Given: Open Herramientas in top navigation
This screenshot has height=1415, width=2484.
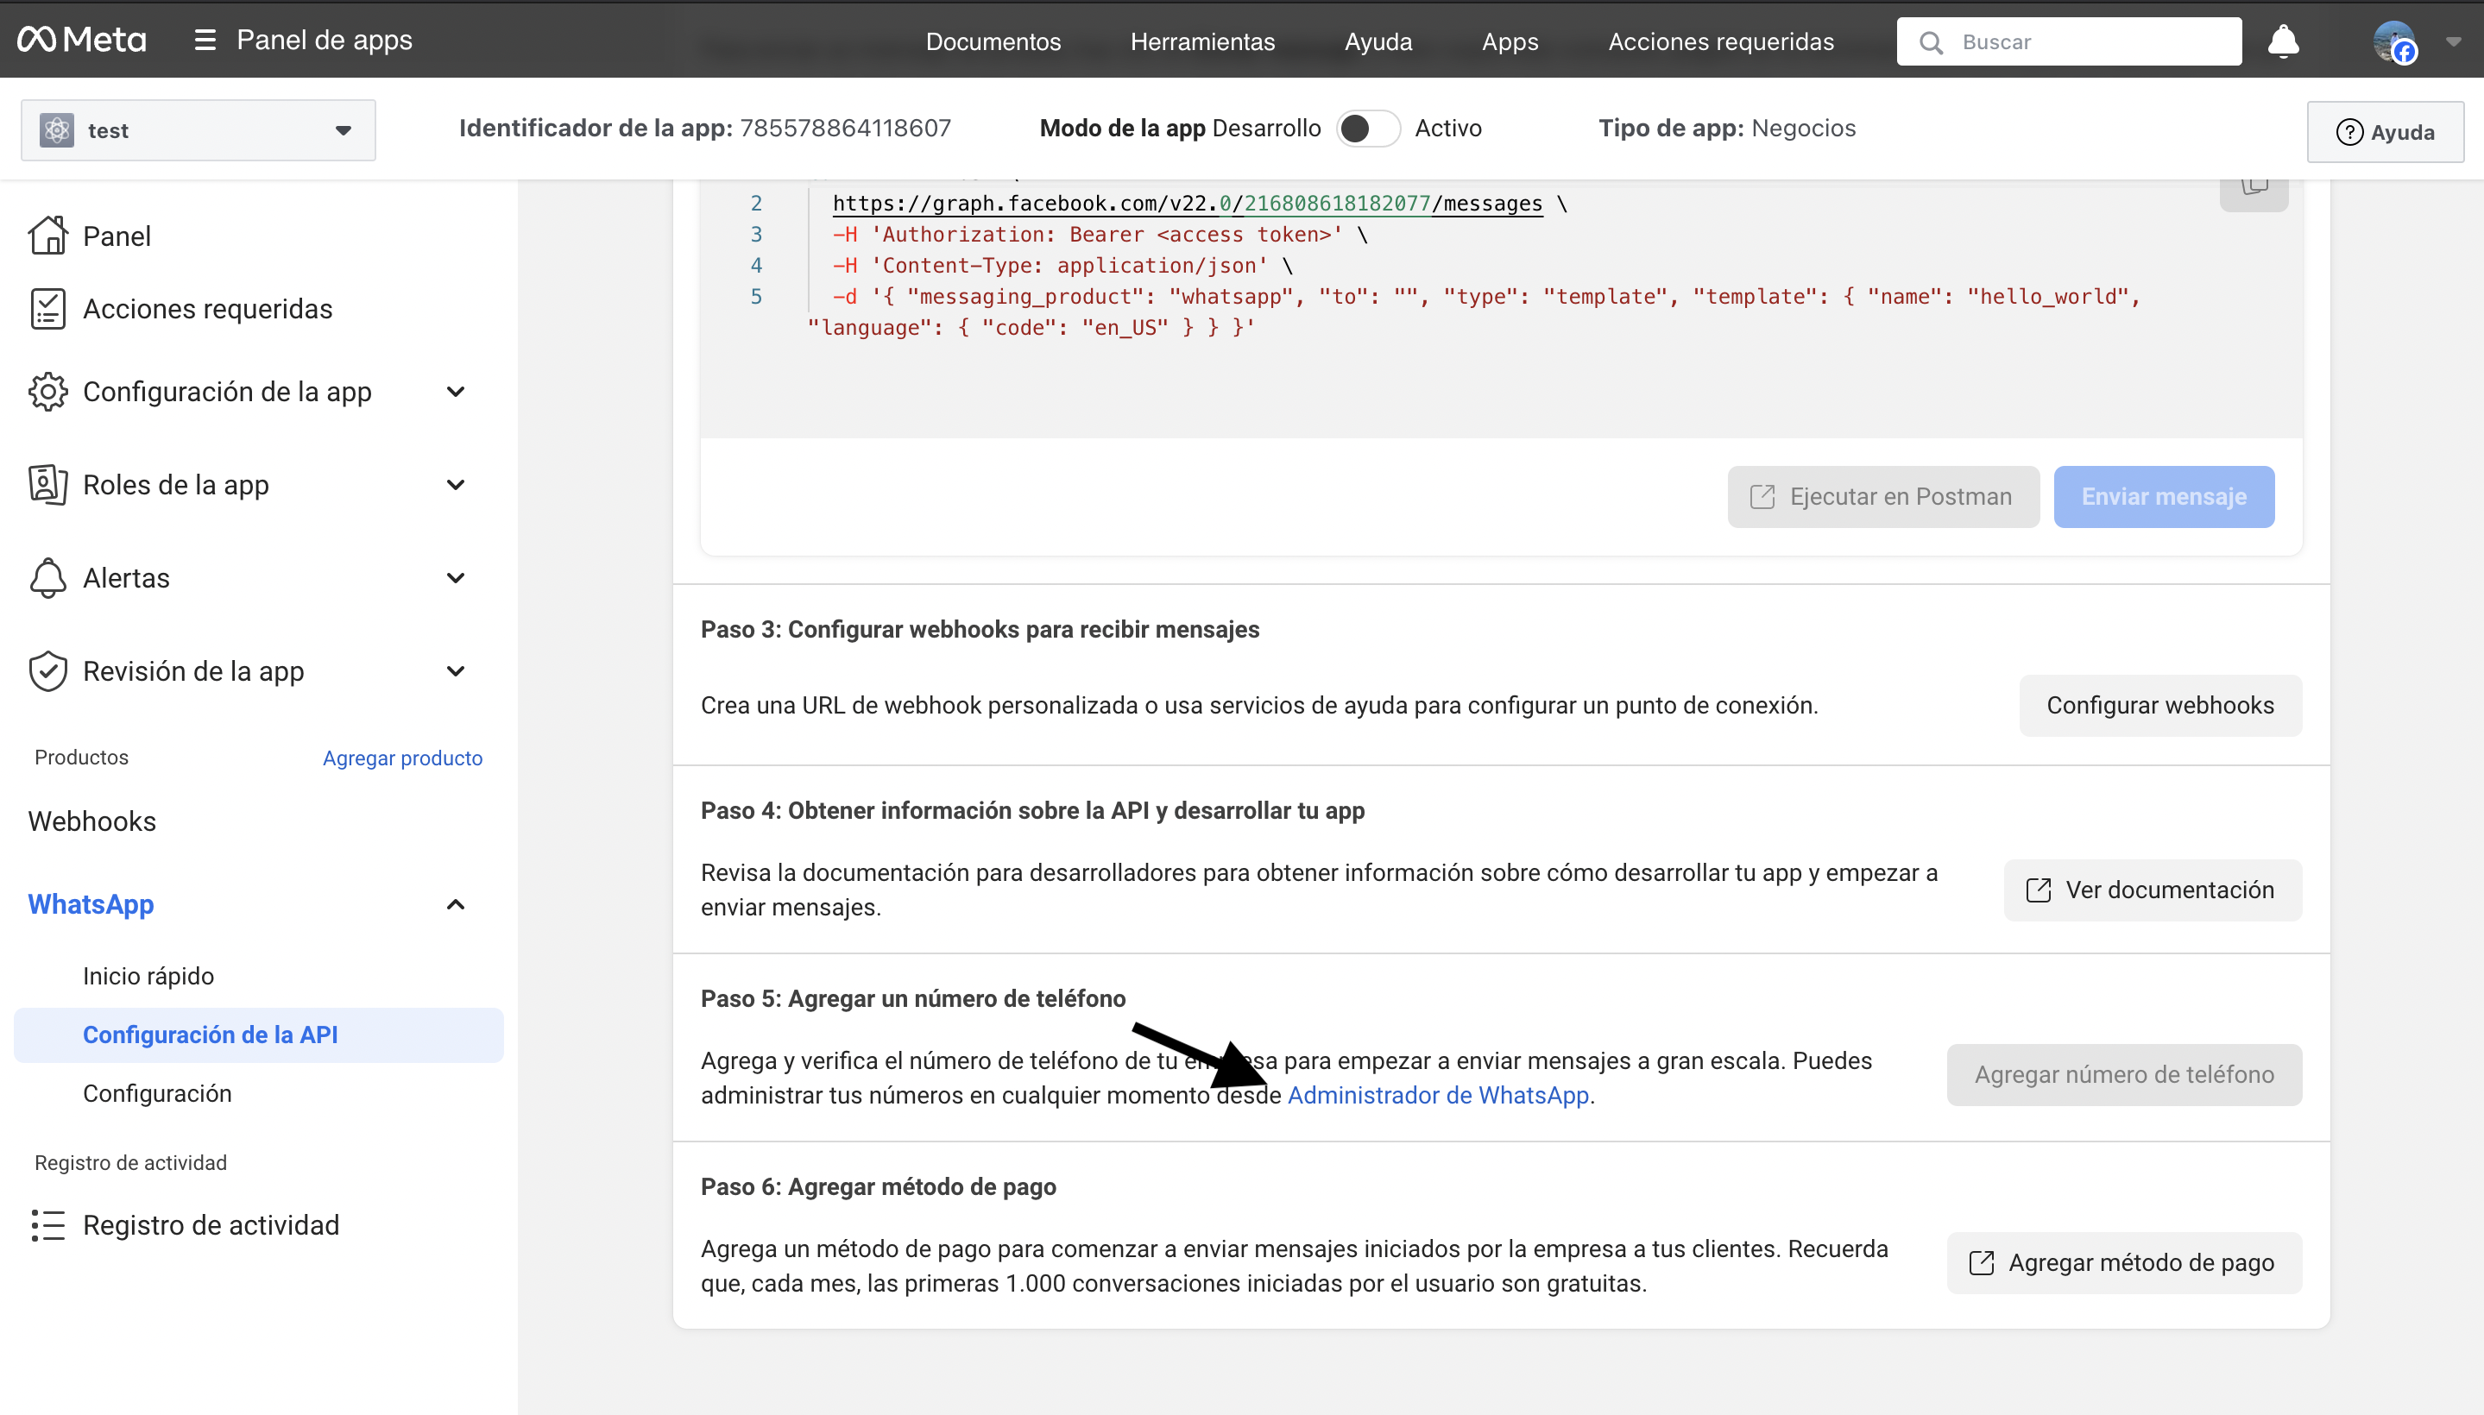Looking at the screenshot, I should point(1201,41).
